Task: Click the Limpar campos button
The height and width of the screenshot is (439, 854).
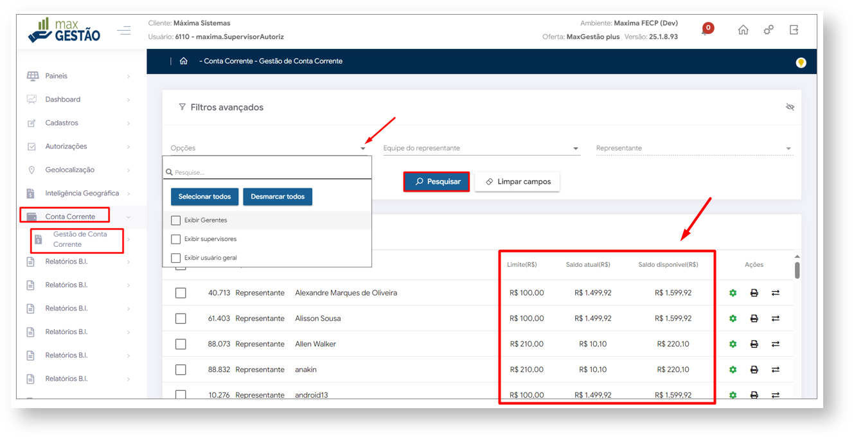Action: [x=517, y=182]
